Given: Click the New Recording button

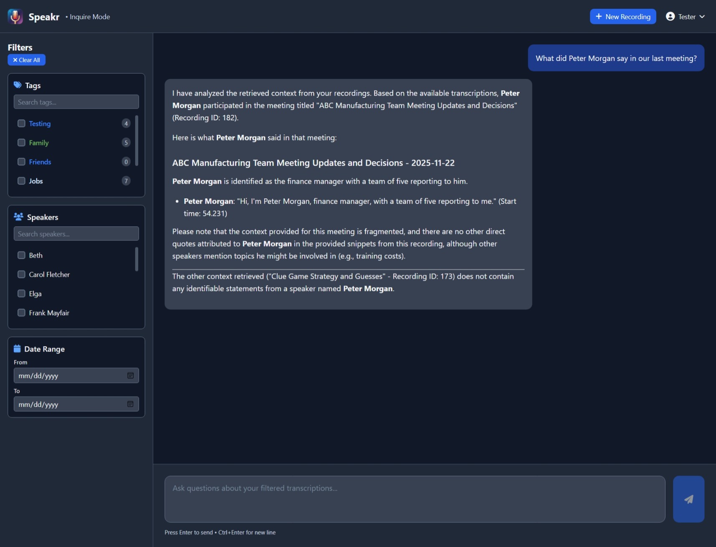Looking at the screenshot, I should pyautogui.click(x=622, y=16).
